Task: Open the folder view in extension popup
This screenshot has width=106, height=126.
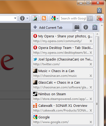Action: [x=77, y=27]
